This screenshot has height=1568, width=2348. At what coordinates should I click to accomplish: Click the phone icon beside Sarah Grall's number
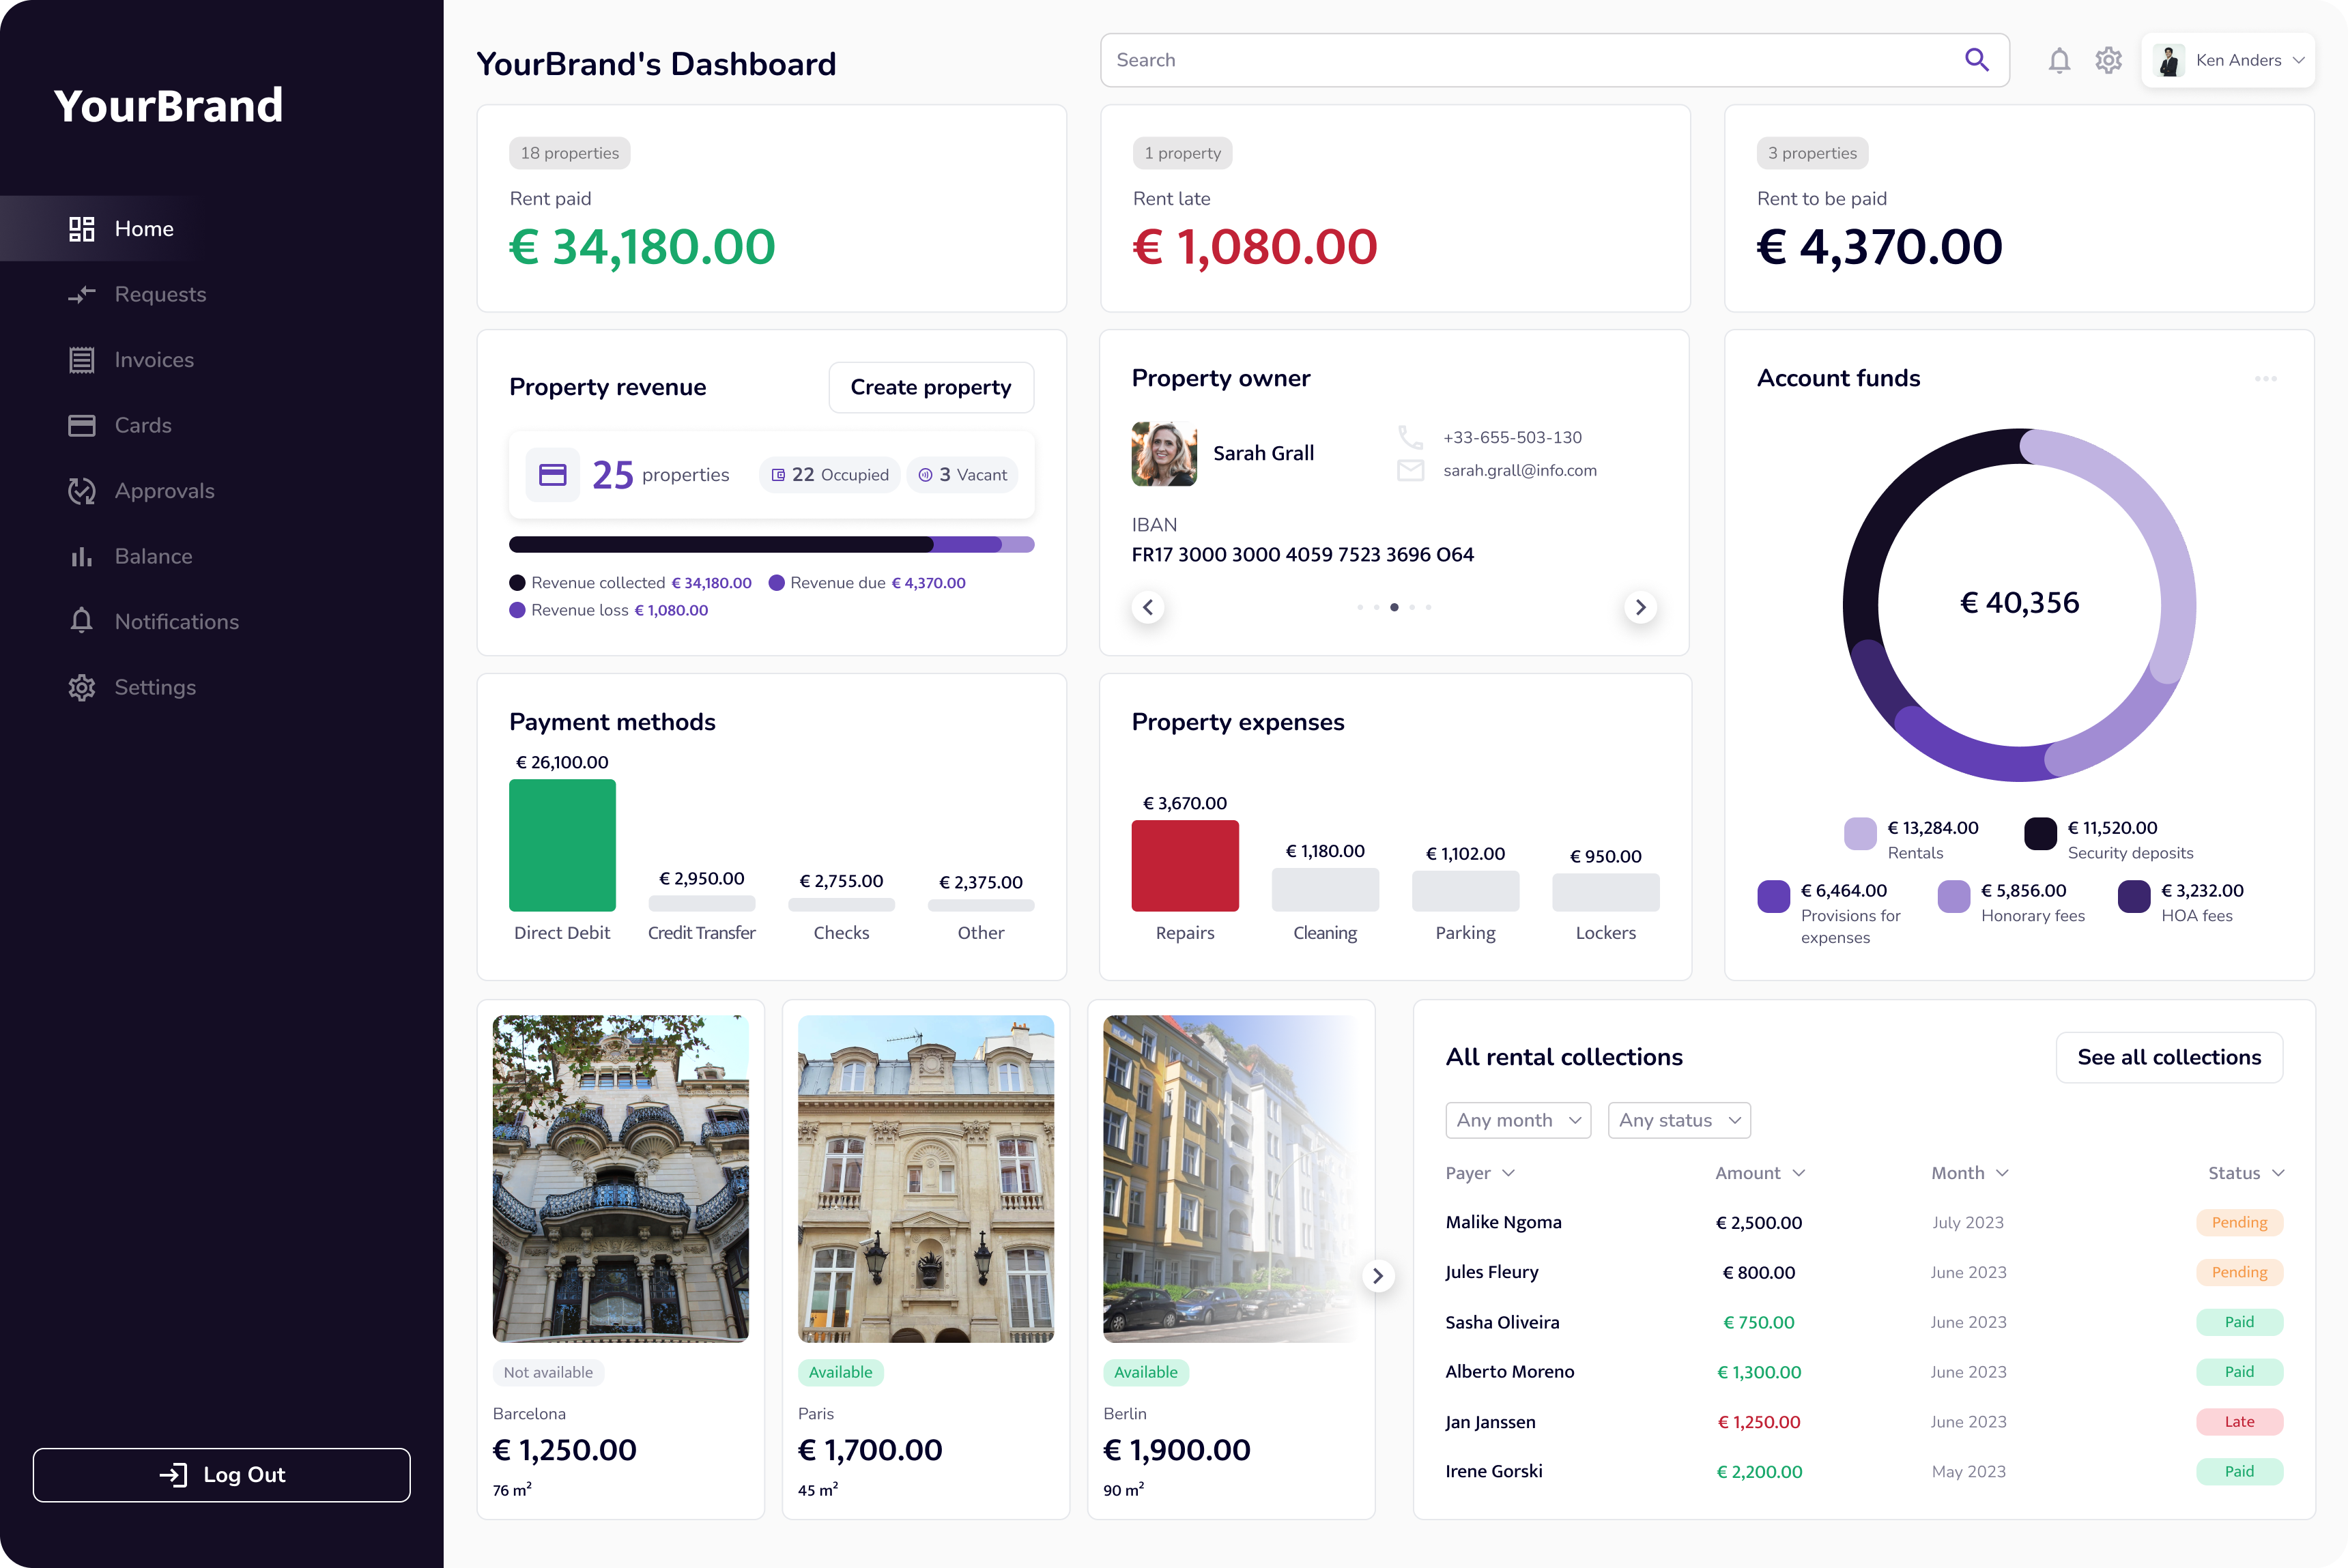coord(1409,437)
